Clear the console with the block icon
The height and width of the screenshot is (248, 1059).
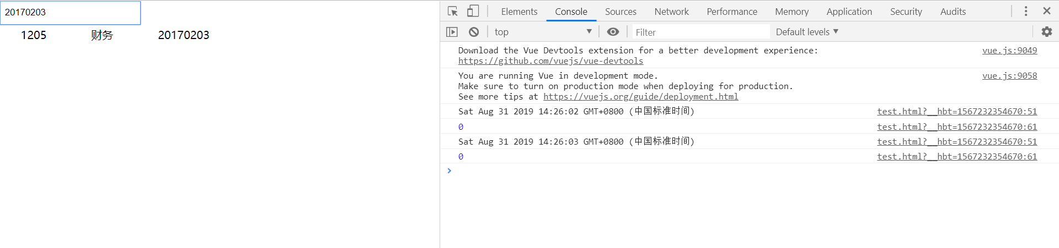point(474,32)
